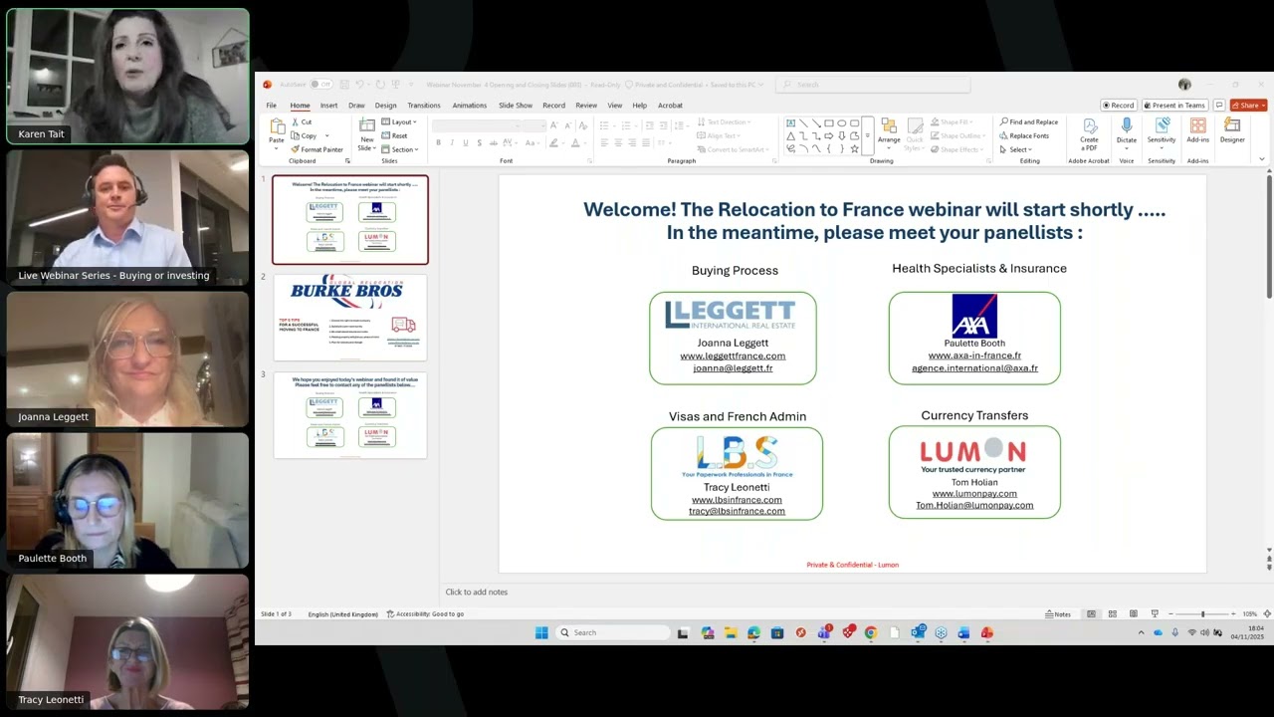Open the Review tab
The width and height of the screenshot is (1274, 717).
pyautogui.click(x=586, y=105)
